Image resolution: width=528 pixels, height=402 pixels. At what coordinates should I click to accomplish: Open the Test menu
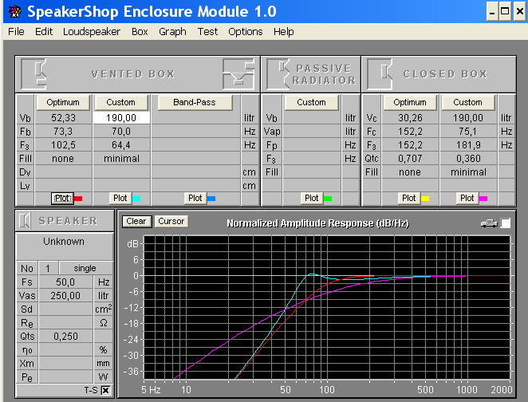tap(207, 32)
